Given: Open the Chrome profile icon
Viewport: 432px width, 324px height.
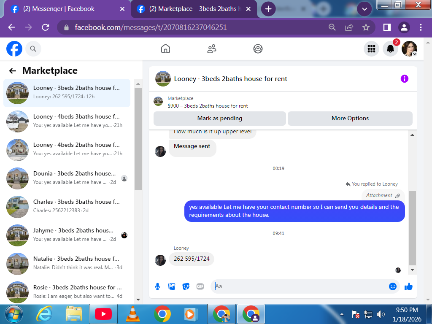Looking at the screenshot, I should (404, 27).
